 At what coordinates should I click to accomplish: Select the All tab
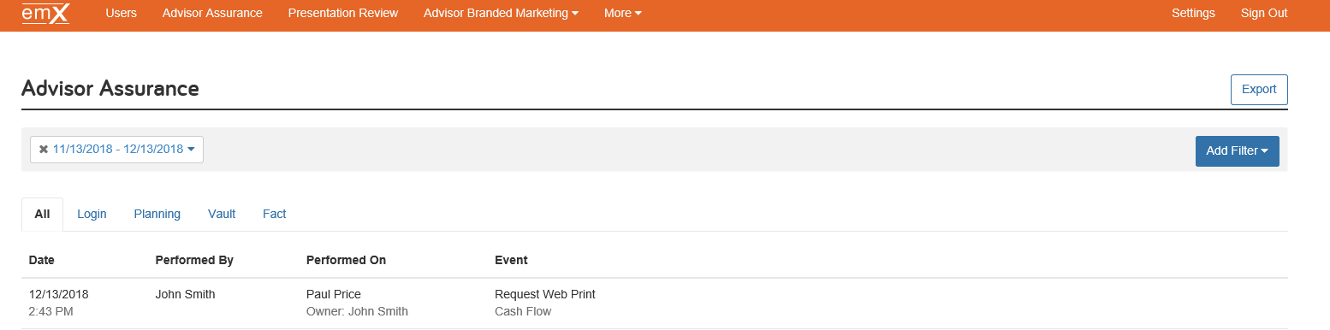coord(42,215)
